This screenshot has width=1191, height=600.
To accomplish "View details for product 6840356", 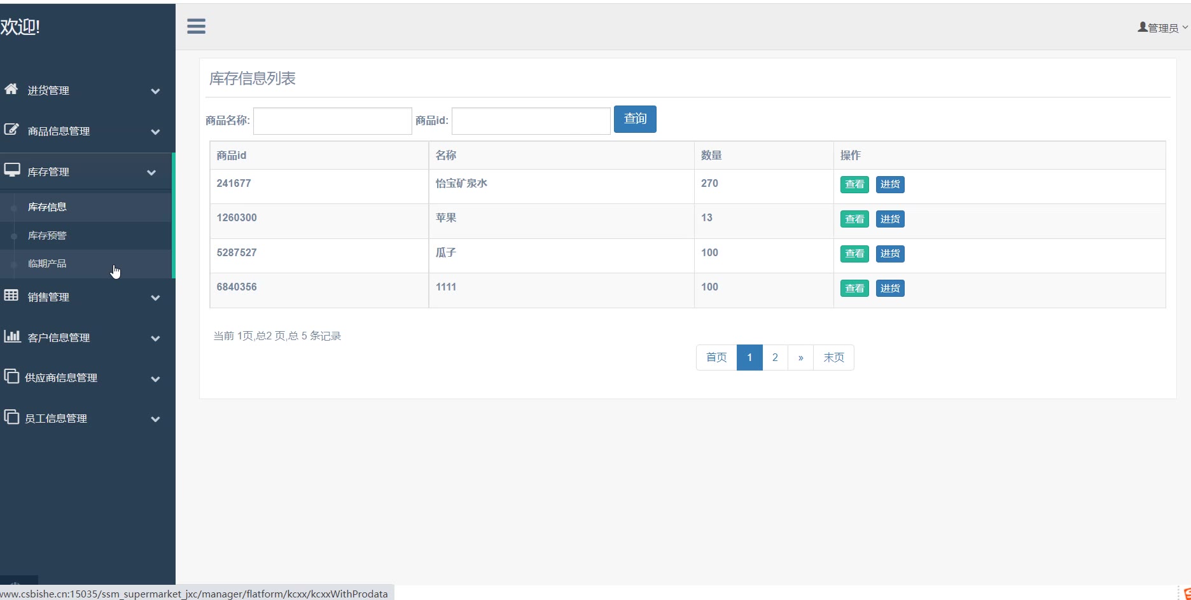I will coord(854,289).
